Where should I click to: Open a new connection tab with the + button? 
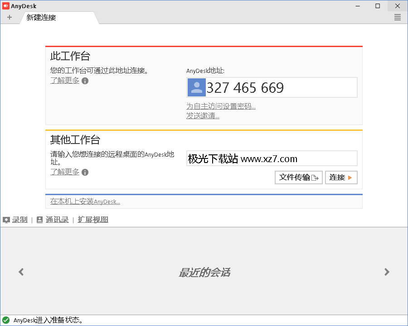click(x=10, y=17)
